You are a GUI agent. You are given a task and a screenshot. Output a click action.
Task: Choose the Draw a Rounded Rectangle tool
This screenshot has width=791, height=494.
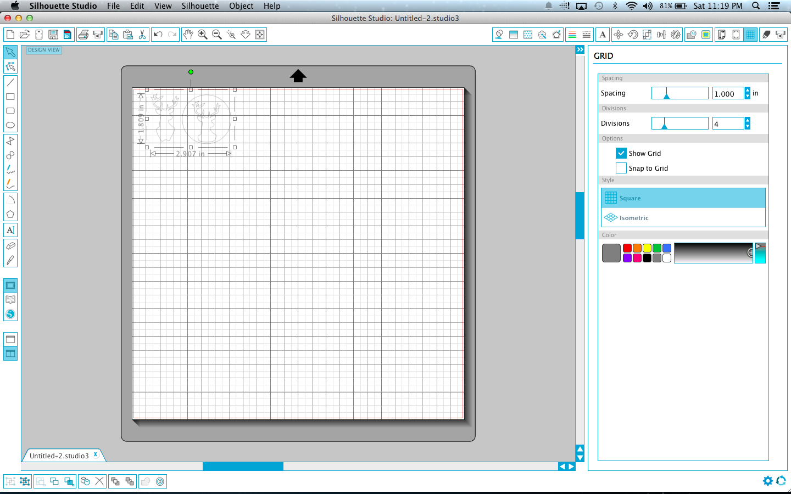tap(10, 111)
